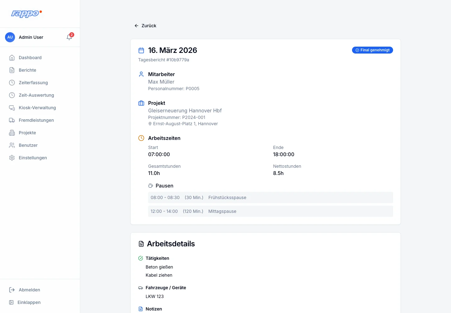This screenshot has width=451, height=313.
Task: Click the employee name Max Müller
Action: click(x=161, y=82)
